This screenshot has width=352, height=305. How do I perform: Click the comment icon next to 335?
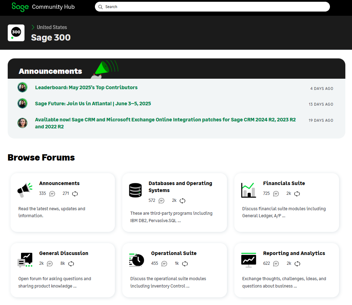click(52, 194)
